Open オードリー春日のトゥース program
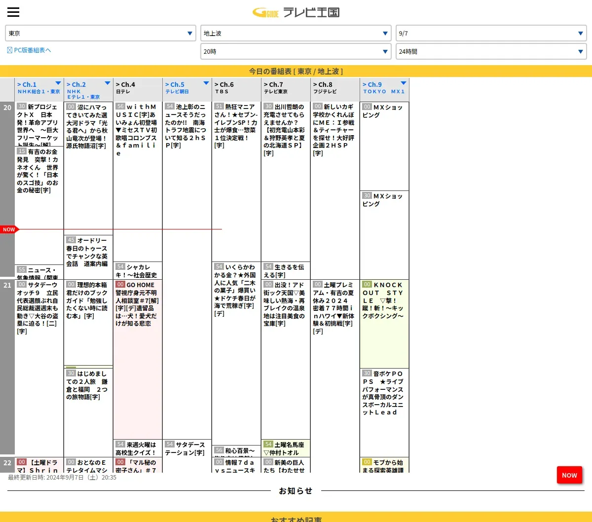Viewport: 592px width, 522px height. pos(88,257)
